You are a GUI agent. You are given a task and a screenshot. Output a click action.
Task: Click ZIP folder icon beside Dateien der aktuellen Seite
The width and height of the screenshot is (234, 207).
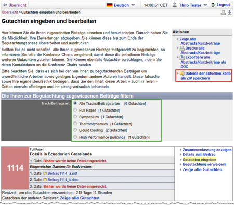click(x=182, y=74)
